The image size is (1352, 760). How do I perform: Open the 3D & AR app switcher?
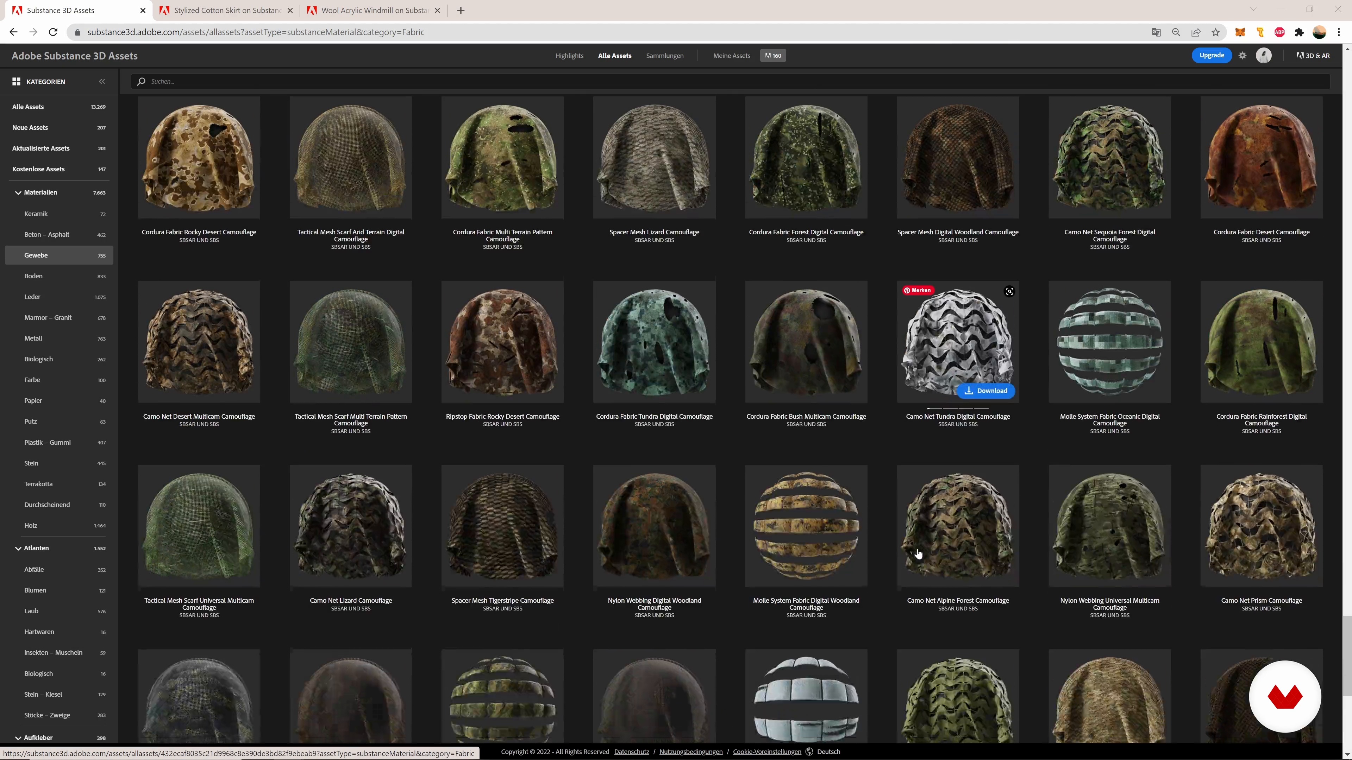[1313, 56]
